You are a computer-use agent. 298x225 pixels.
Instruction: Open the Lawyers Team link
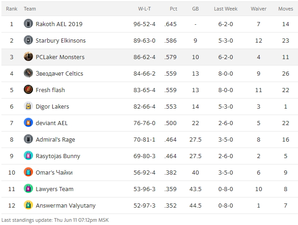[54, 189]
